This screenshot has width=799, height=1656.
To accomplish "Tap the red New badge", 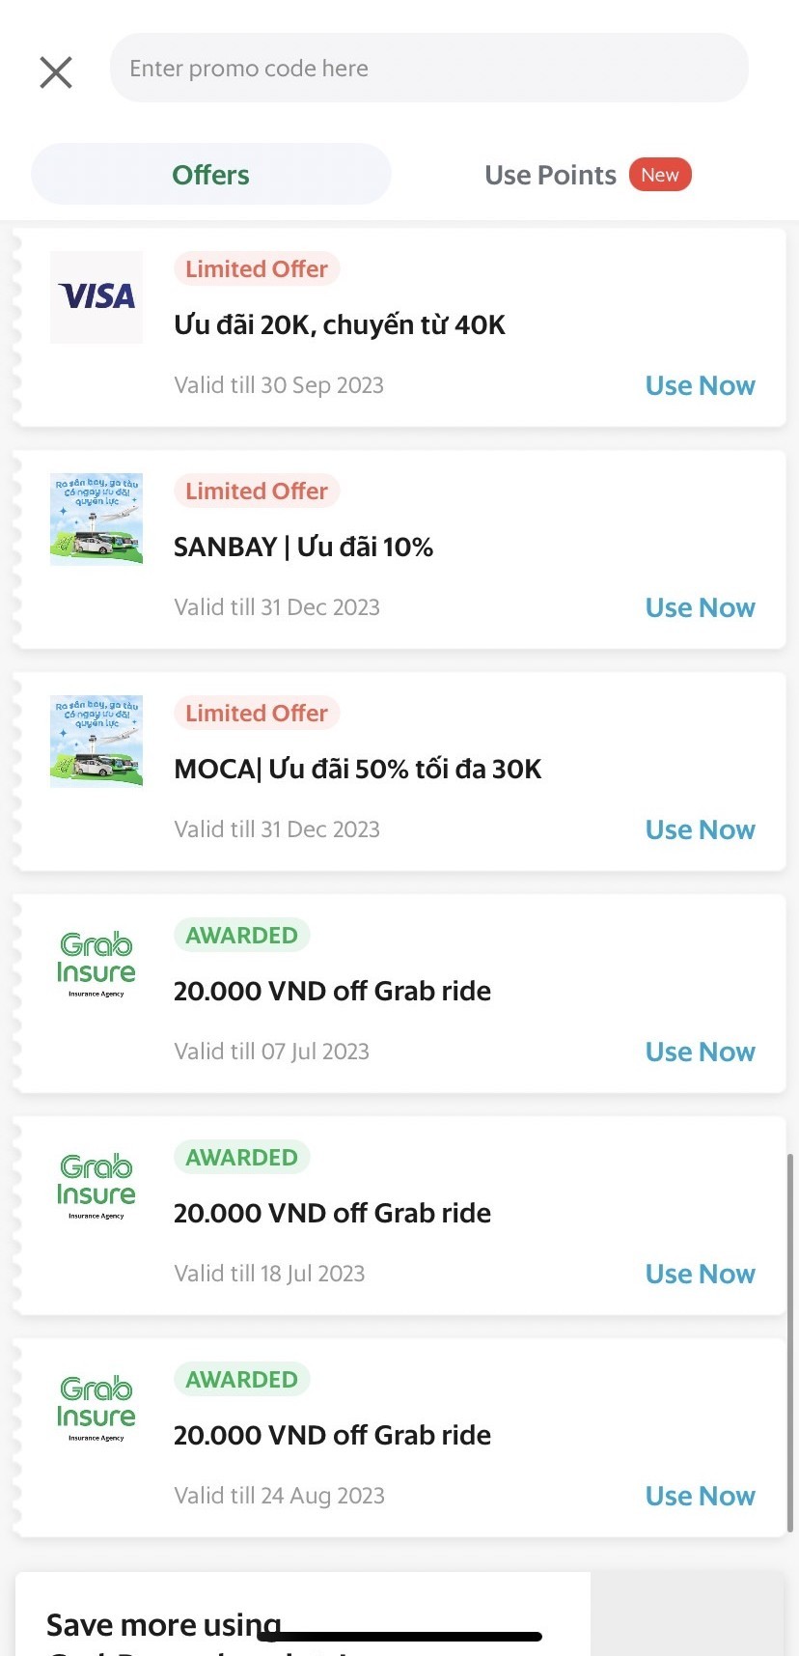I will click(660, 175).
